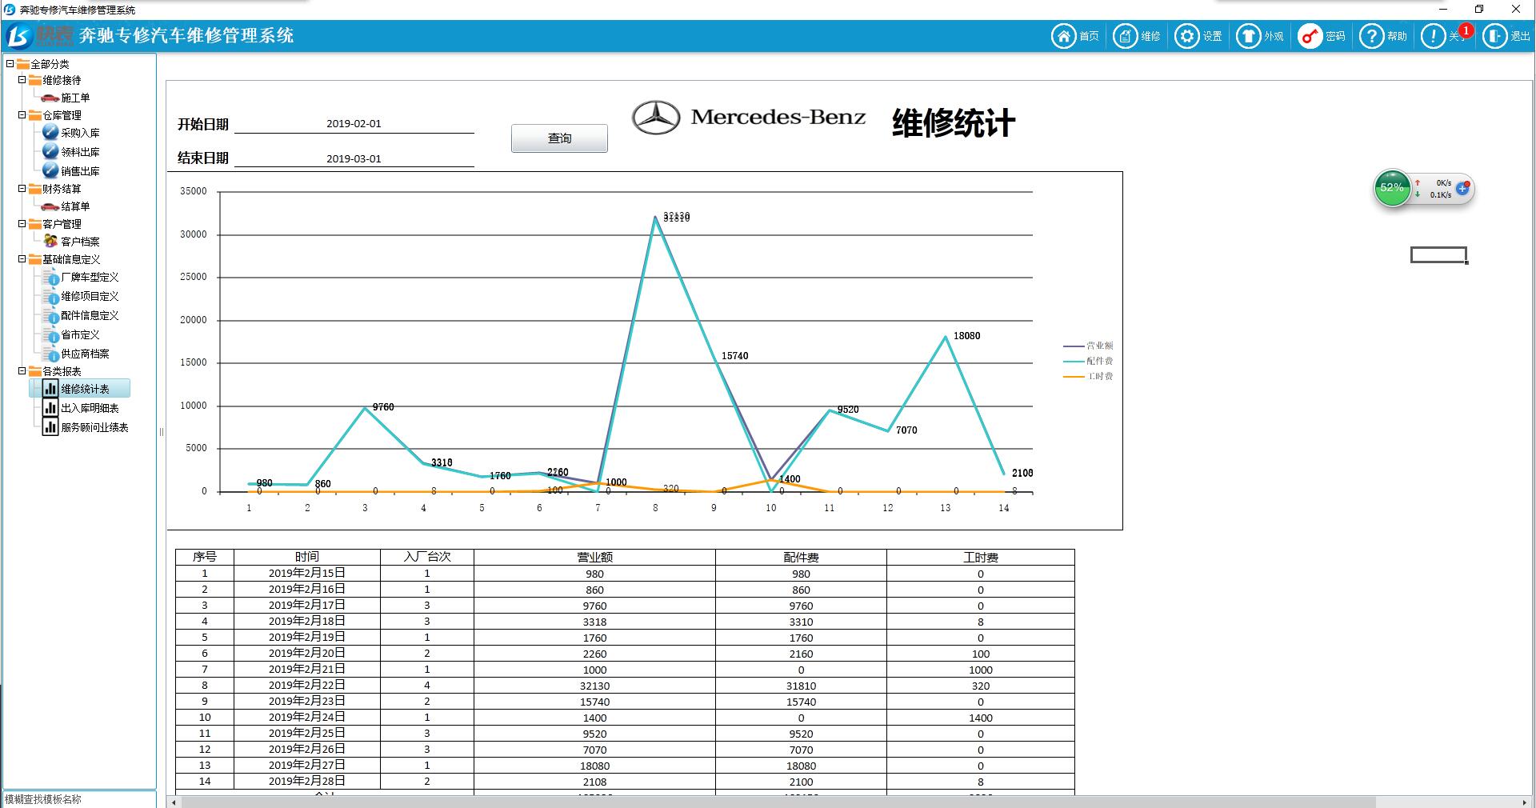Screen dimensions: 1536x808
Task: Open 服务顾问业绩表 report
Action: 85,427
